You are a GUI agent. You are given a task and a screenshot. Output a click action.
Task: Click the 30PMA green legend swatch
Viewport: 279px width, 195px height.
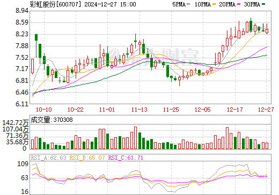(263, 4)
